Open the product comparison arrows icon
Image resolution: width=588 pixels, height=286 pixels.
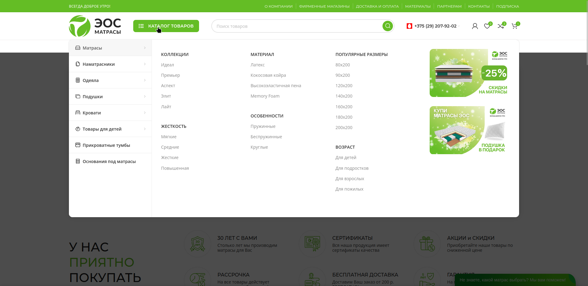point(501,26)
